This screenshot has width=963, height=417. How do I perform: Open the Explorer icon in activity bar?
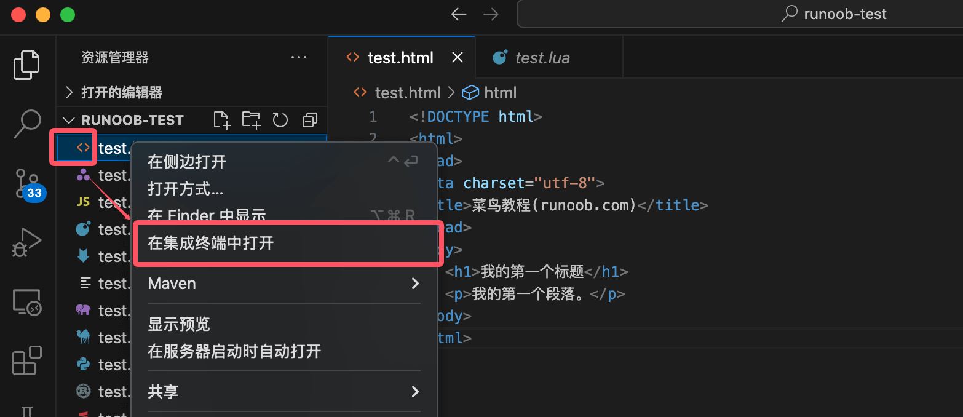26,65
